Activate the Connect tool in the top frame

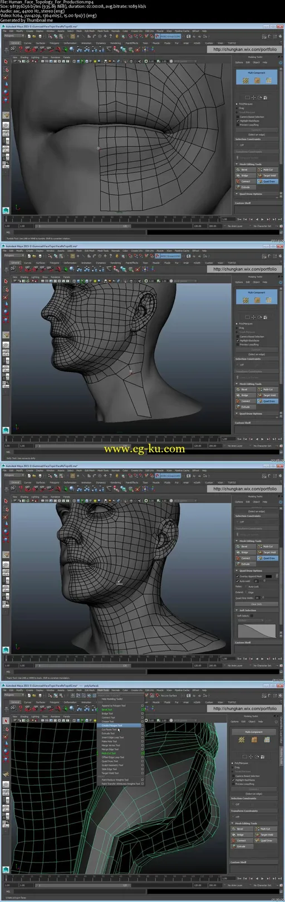[245, 181]
